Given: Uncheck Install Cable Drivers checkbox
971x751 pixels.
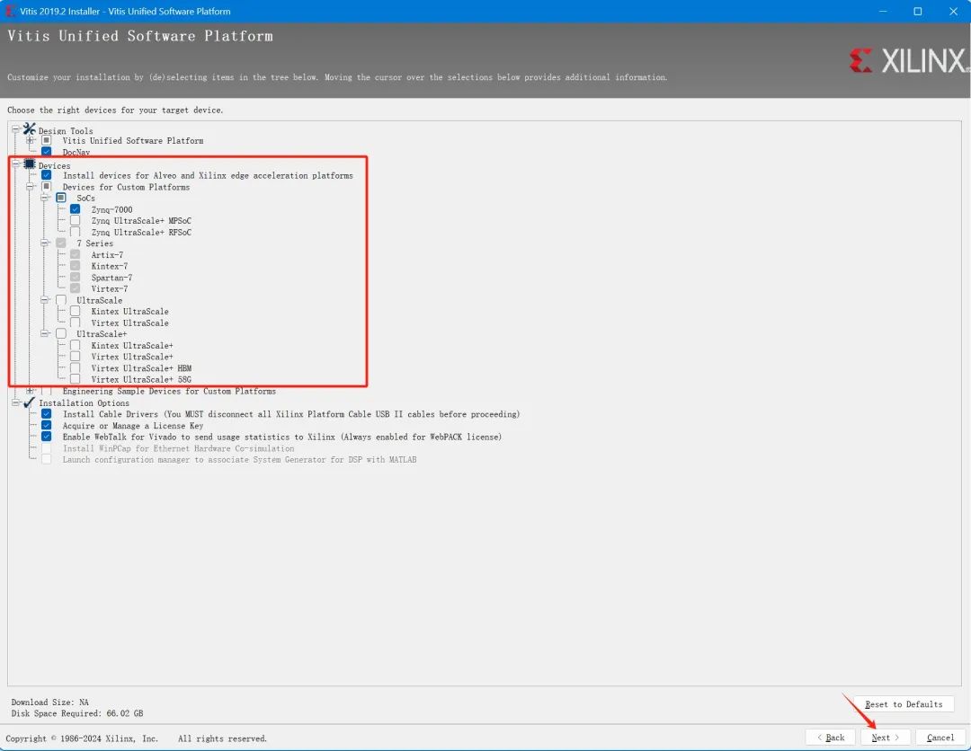Looking at the screenshot, I should click(47, 414).
